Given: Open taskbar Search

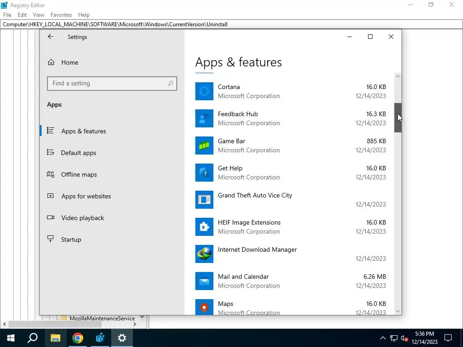Looking at the screenshot, I should 33,338.
